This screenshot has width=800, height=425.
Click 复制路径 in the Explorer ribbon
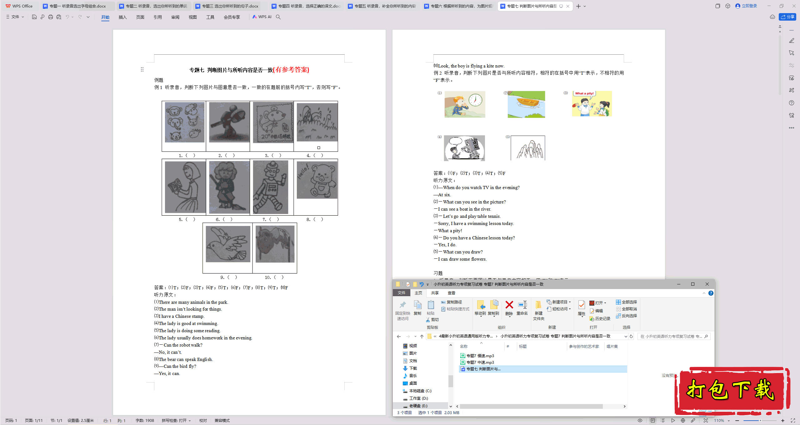(x=451, y=302)
